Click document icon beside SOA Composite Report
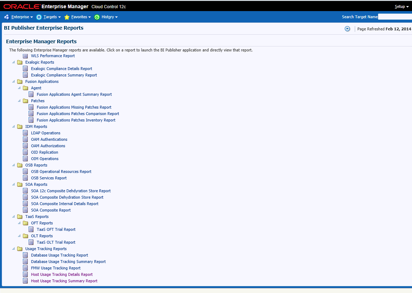 pos(25,210)
